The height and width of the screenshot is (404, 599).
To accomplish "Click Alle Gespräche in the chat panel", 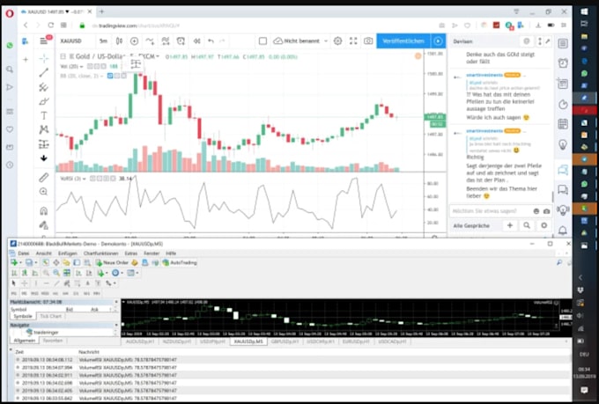I will [471, 225].
